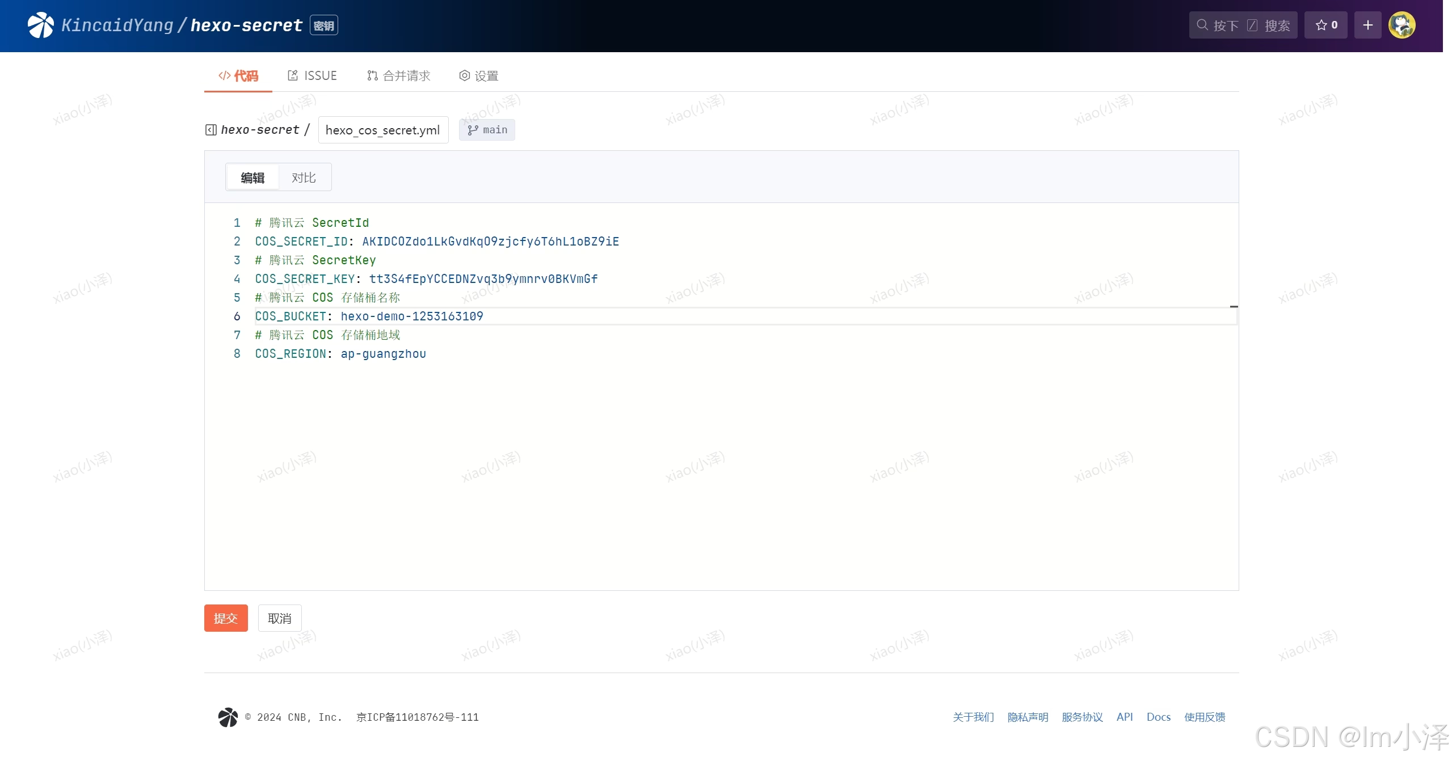Go to hexo-secret breadcrumb folder
The height and width of the screenshot is (761, 1452).
click(x=260, y=130)
